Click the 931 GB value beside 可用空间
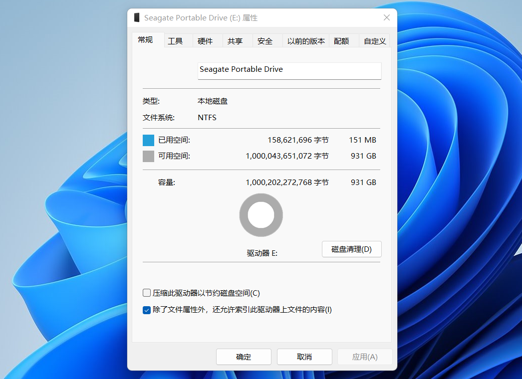The height and width of the screenshot is (379, 522). click(x=363, y=156)
